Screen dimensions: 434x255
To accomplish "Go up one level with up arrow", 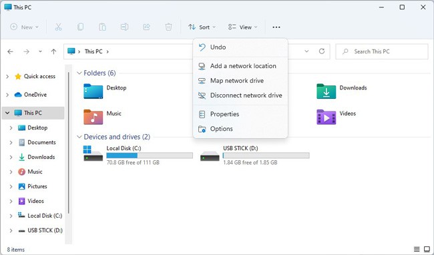I will click(x=53, y=51).
